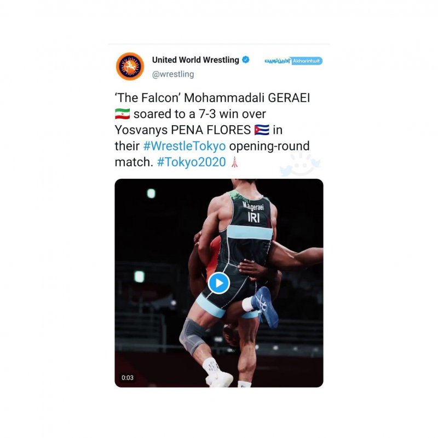
Task: Open the video thumbnail of wrestlers
Action: [219, 283]
